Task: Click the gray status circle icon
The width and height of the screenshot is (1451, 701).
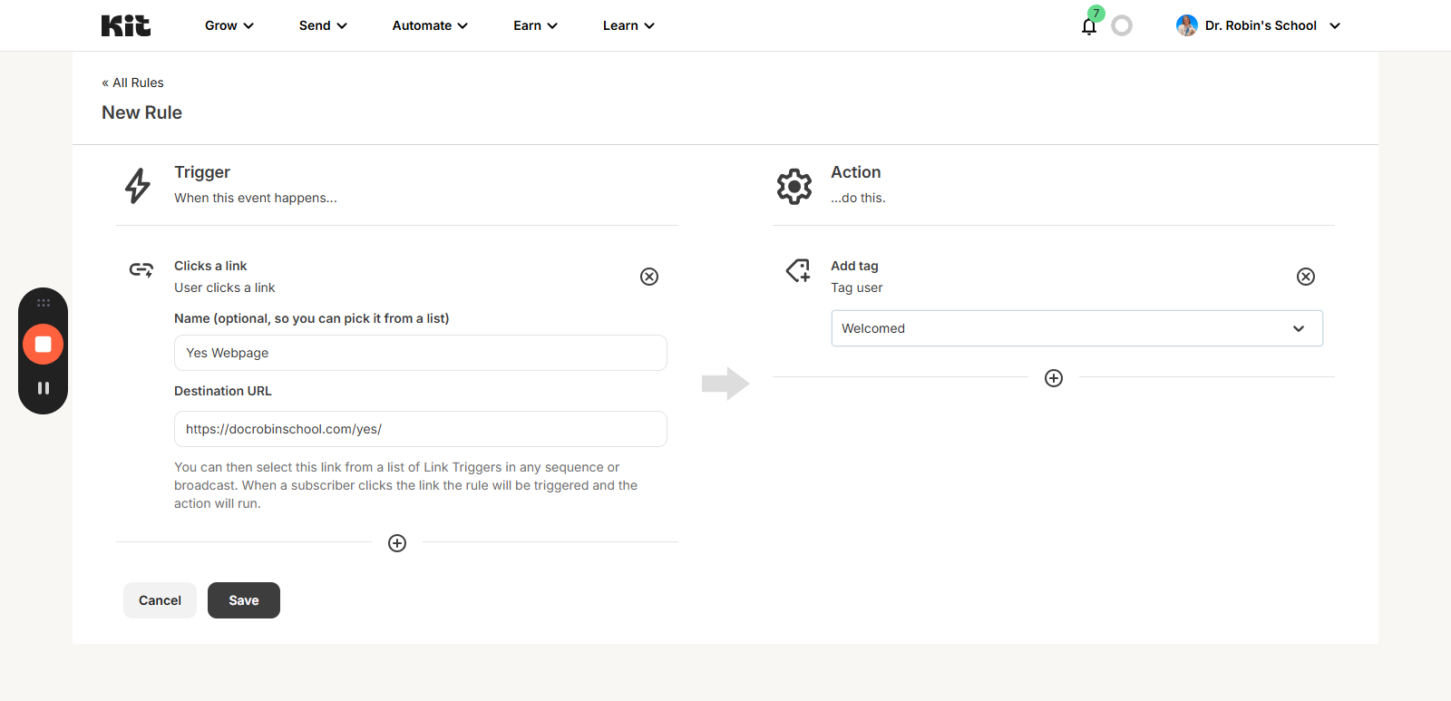Action: point(1122,26)
